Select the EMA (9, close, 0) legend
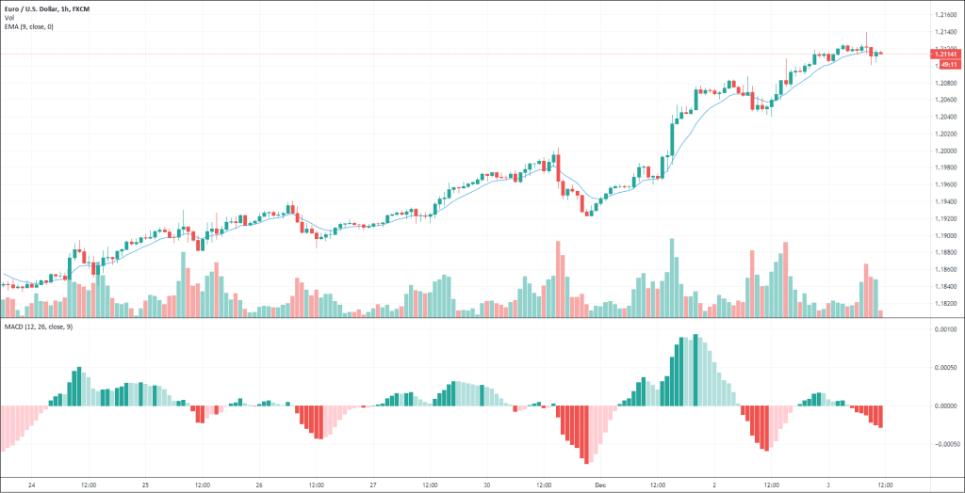The height and width of the screenshot is (493, 965). click(28, 26)
